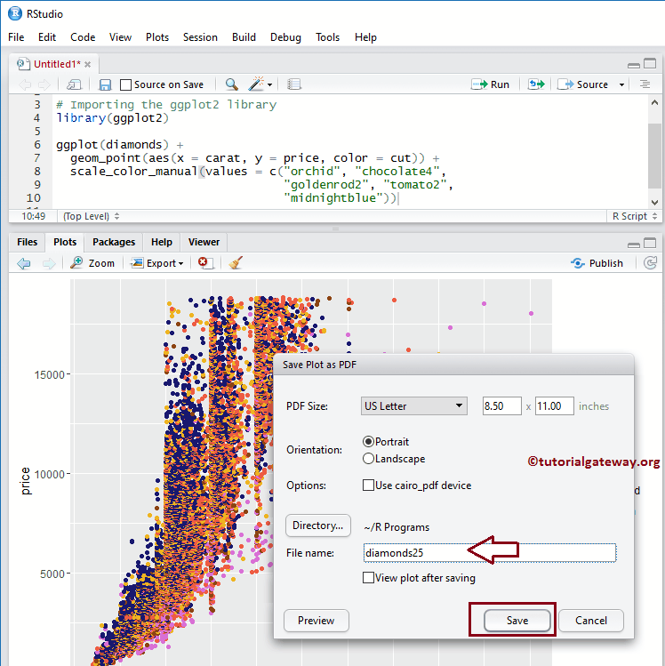Show in new window icon in editor

[x=75, y=84]
